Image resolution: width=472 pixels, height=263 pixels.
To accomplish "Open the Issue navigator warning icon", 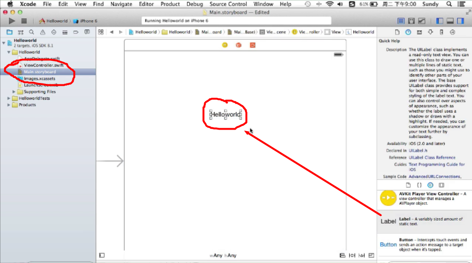I will pos(43,32).
